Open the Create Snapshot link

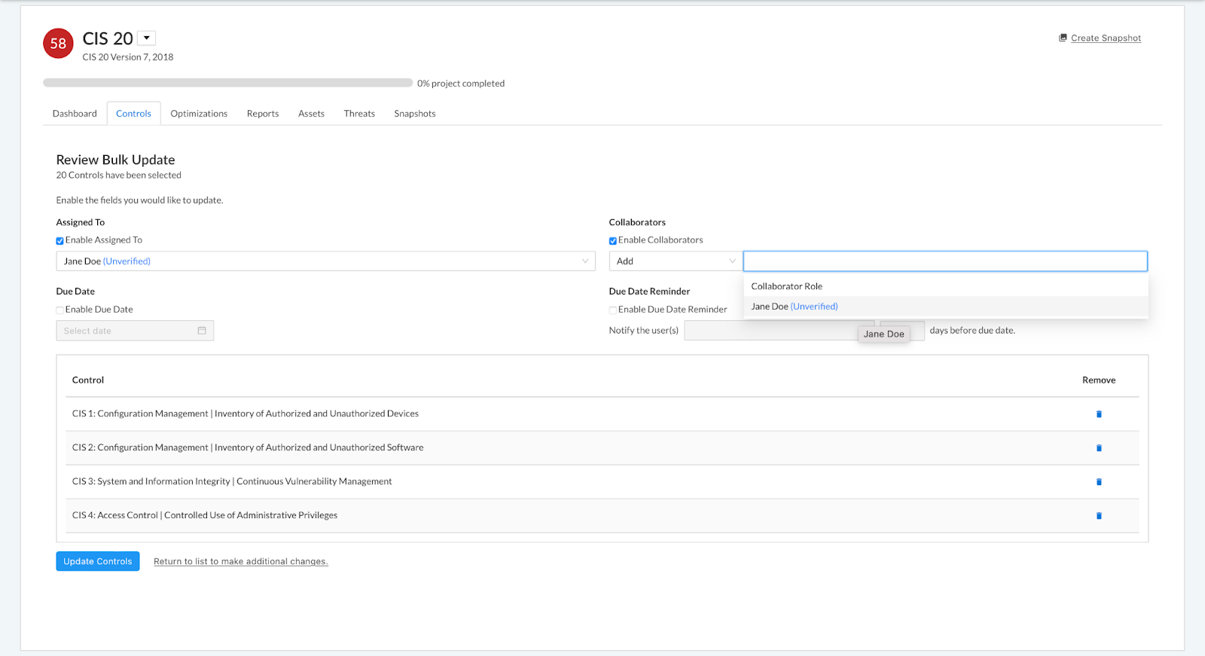(x=1106, y=38)
